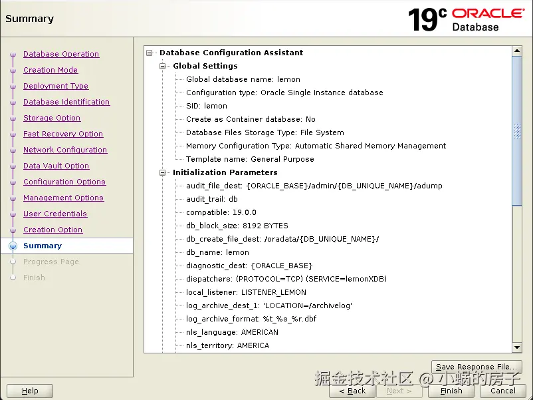Select 'nls_language: AMERICAN' row
Screen dimensions: 533x400
tap(232, 332)
